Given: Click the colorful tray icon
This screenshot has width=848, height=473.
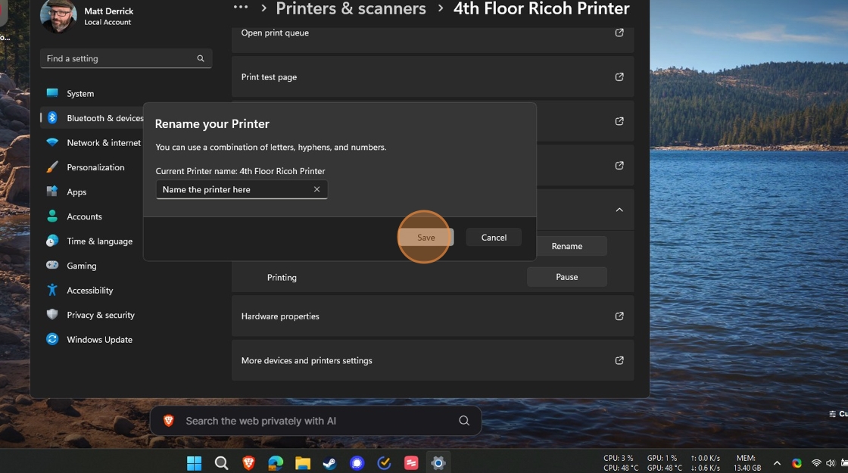Looking at the screenshot, I should (797, 463).
